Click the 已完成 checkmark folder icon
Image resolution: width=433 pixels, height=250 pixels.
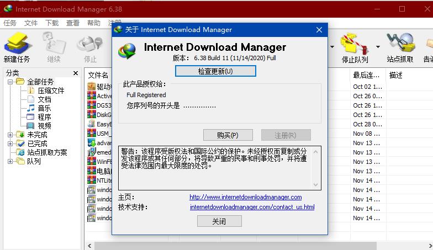(20, 143)
